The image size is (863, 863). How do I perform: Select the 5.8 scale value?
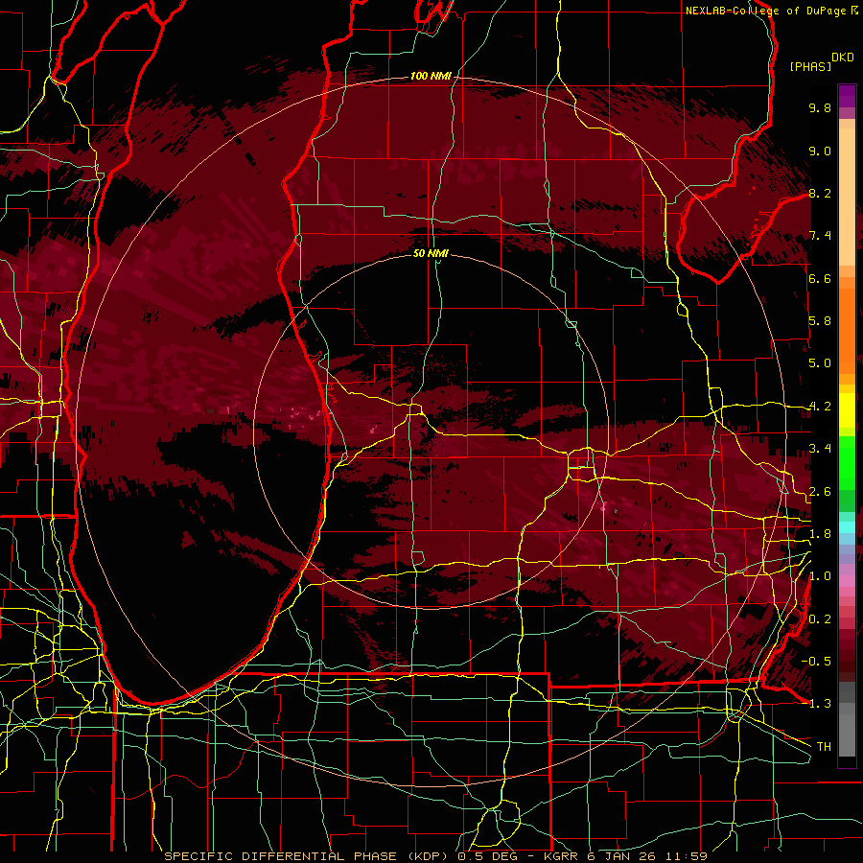click(820, 321)
